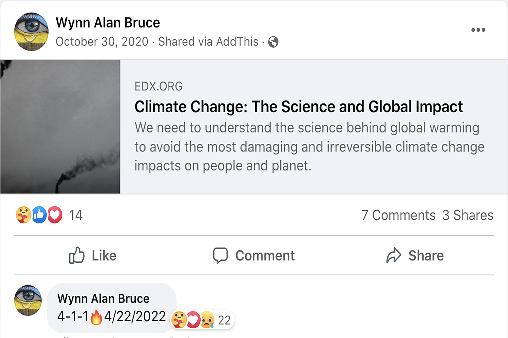
Task: Click the blue thumbs-up reaction icon
Action: coord(39,215)
